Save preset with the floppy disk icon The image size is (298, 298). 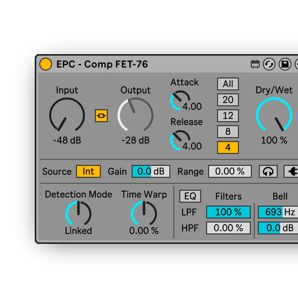[285, 64]
